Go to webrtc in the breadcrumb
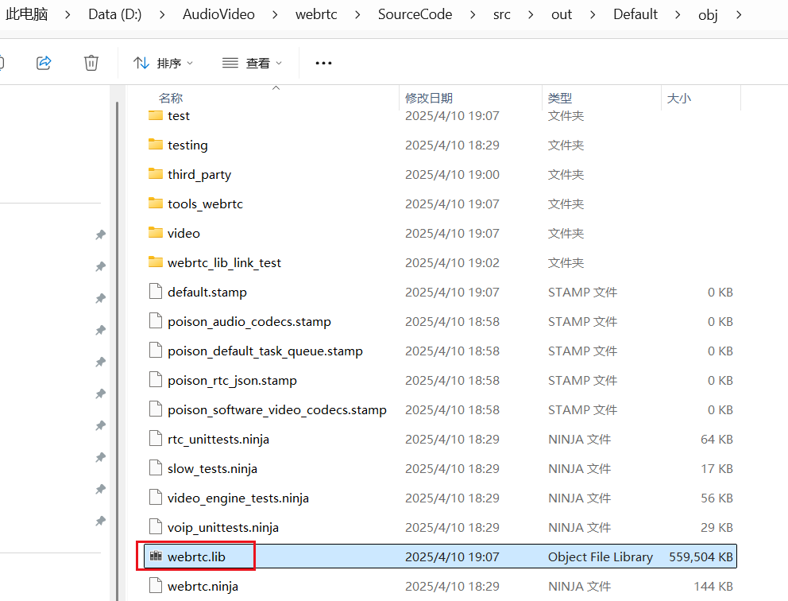The height and width of the screenshot is (601, 788). 316,14
